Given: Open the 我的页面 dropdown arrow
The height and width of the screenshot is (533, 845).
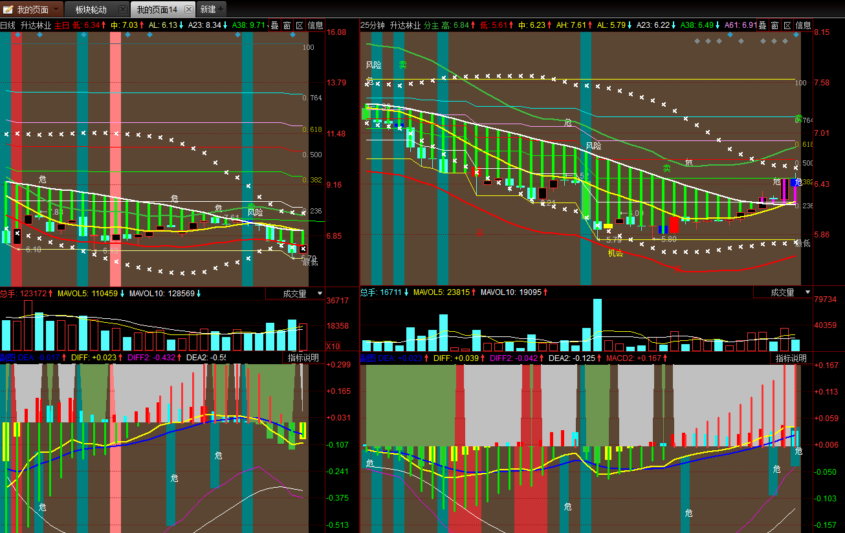Looking at the screenshot, I should (x=56, y=9).
